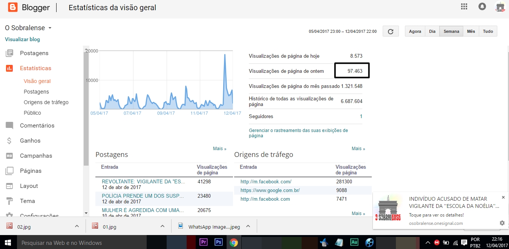Click the Ganhos dollar icon
Screen dimensions: 509x249
pyautogui.click(x=9, y=141)
